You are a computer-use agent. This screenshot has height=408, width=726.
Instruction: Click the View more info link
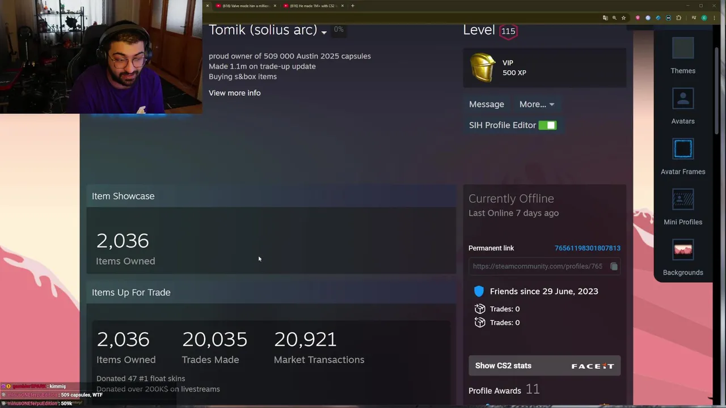click(235, 93)
